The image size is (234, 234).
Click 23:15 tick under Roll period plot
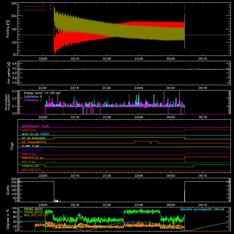coord(75,88)
